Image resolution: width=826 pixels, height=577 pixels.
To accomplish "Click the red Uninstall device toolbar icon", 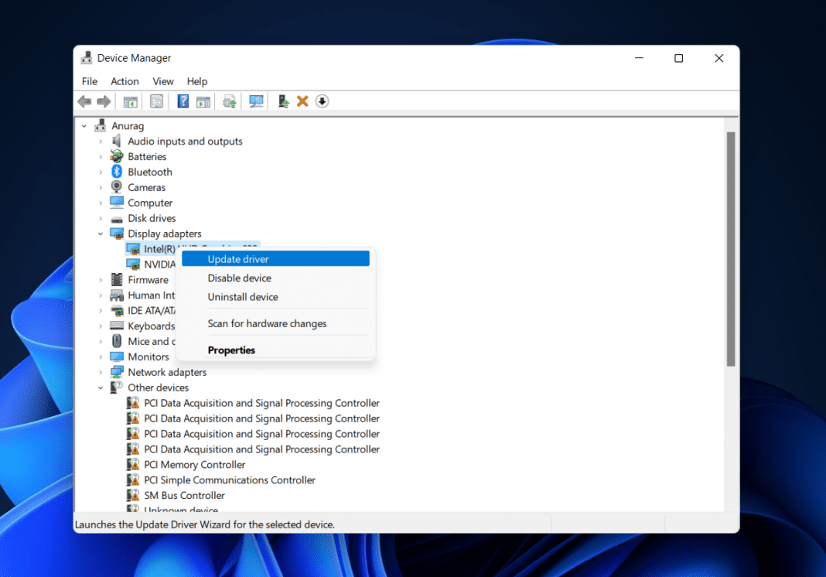I will [x=302, y=101].
